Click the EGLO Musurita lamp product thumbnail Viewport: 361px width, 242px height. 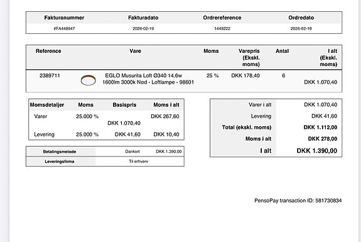(88, 80)
